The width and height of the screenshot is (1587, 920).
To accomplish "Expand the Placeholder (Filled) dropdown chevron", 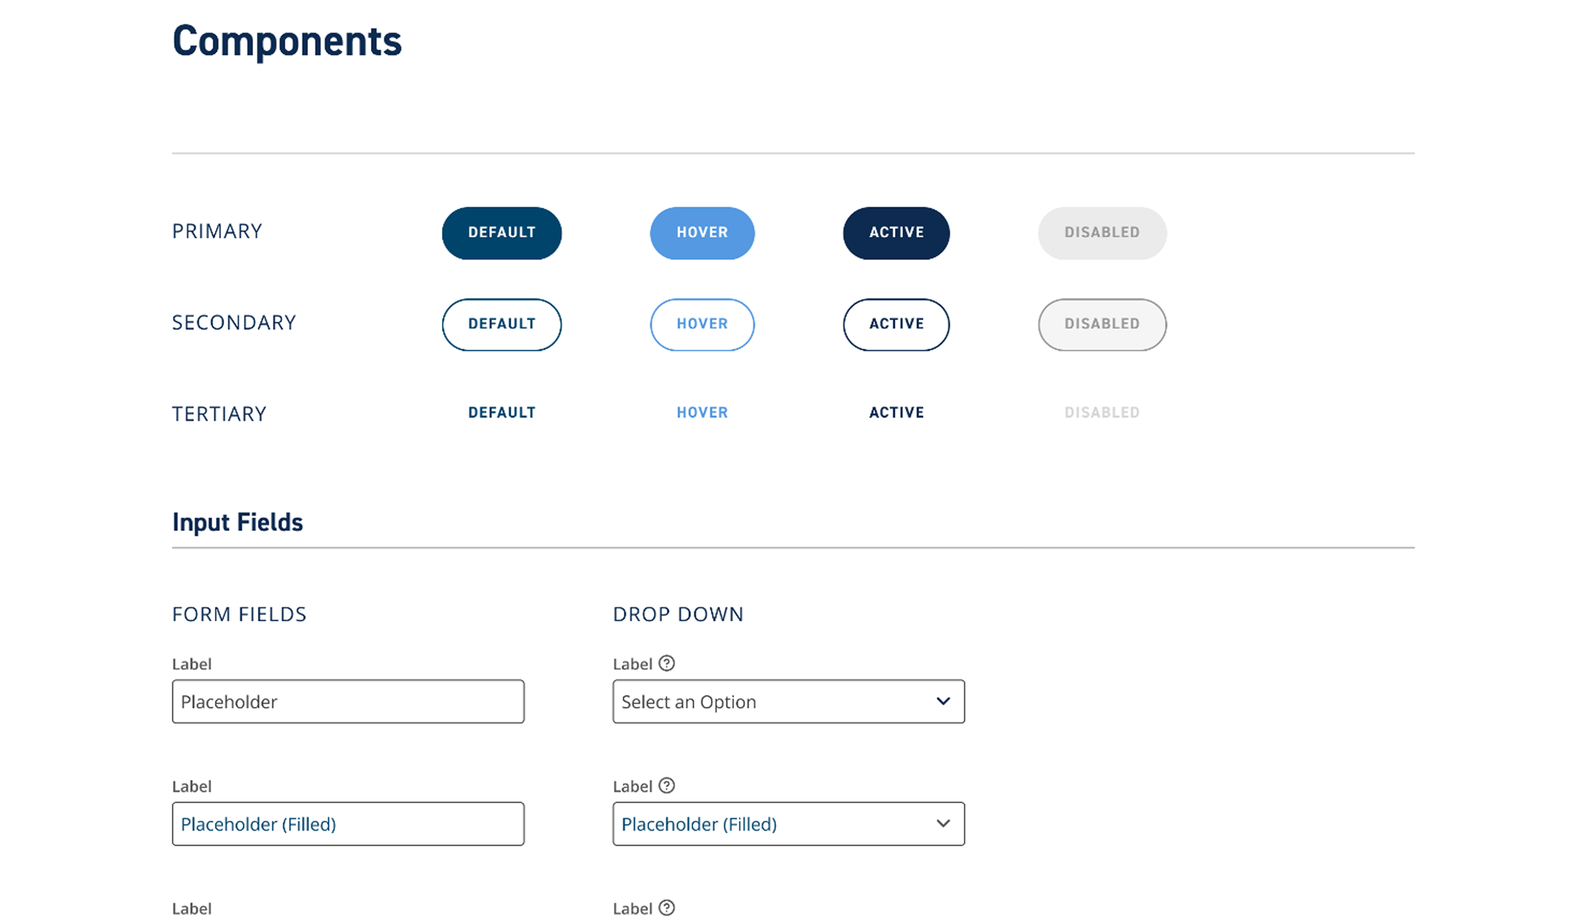I will (943, 823).
